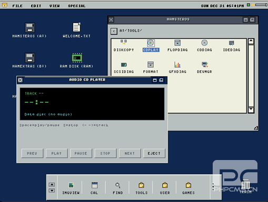Click the dock scroll down arrow

tap(52, 190)
